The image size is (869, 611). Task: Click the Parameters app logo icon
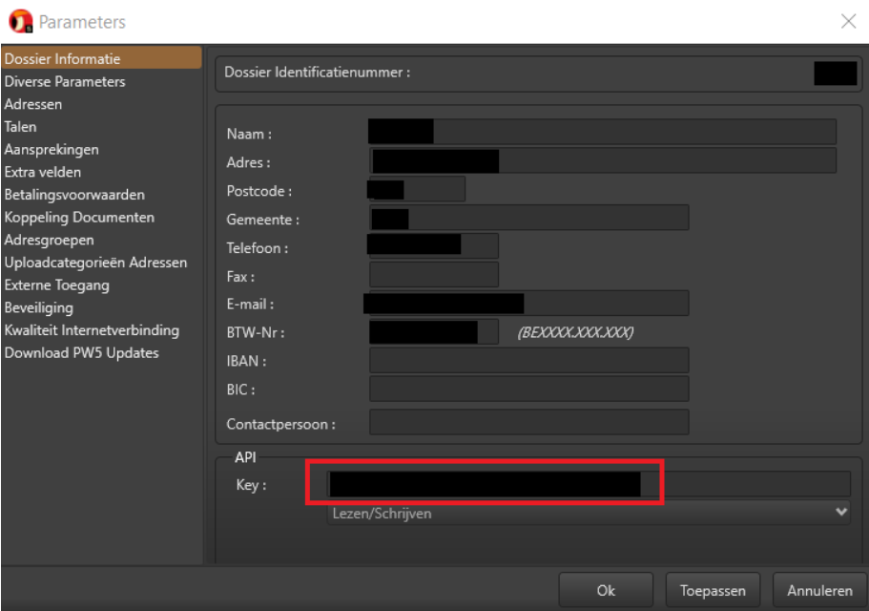click(20, 22)
